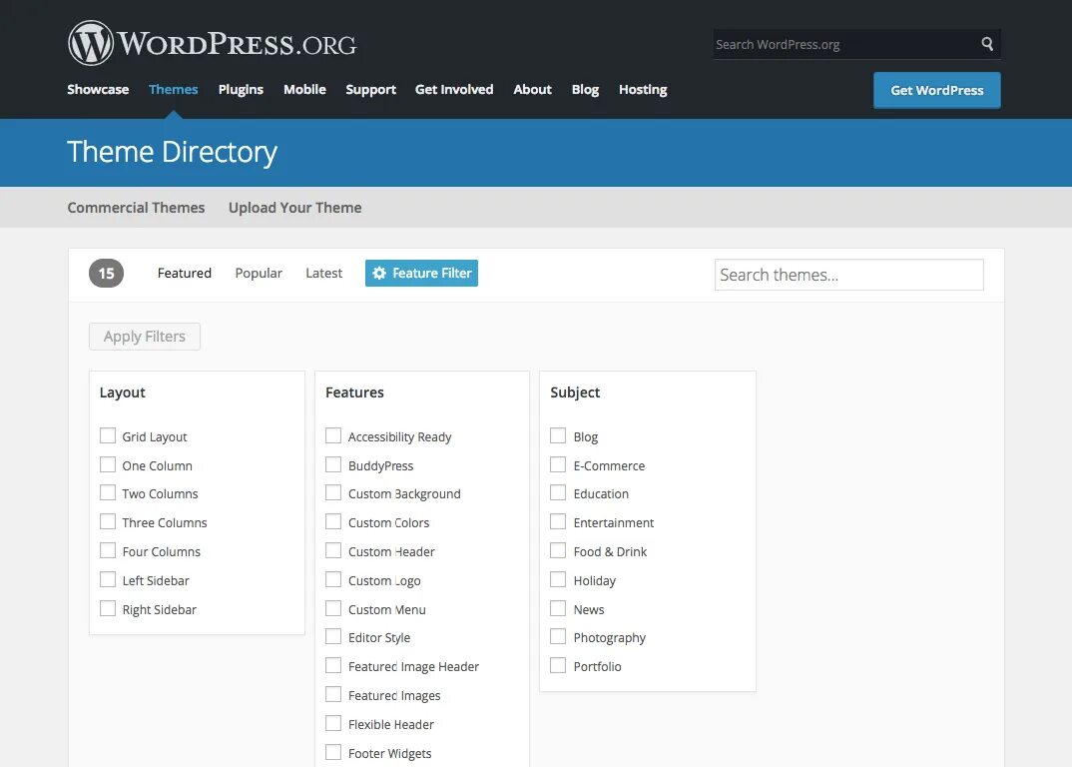Toggle Featured Images checkbox
1072x767 pixels.
333,694
